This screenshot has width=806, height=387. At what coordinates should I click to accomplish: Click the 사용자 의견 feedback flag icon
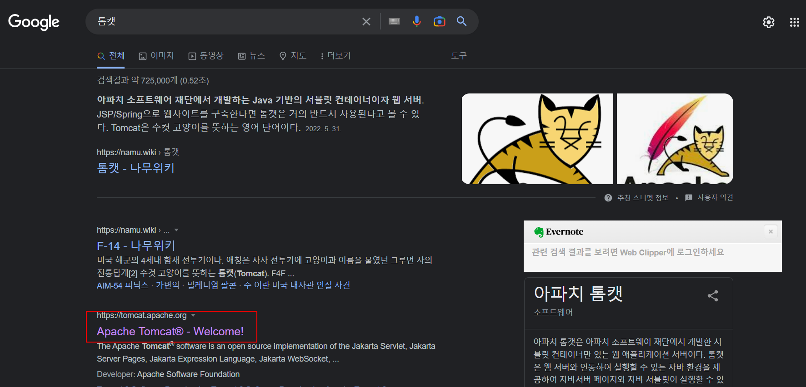pyautogui.click(x=689, y=197)
